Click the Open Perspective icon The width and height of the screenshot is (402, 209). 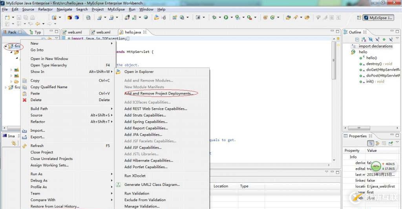(x=359, y=18)
